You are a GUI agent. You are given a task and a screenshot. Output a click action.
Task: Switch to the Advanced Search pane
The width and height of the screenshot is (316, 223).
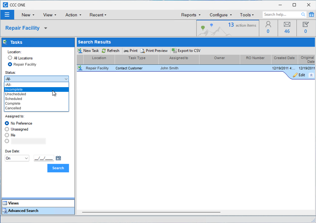coord(38,211)
